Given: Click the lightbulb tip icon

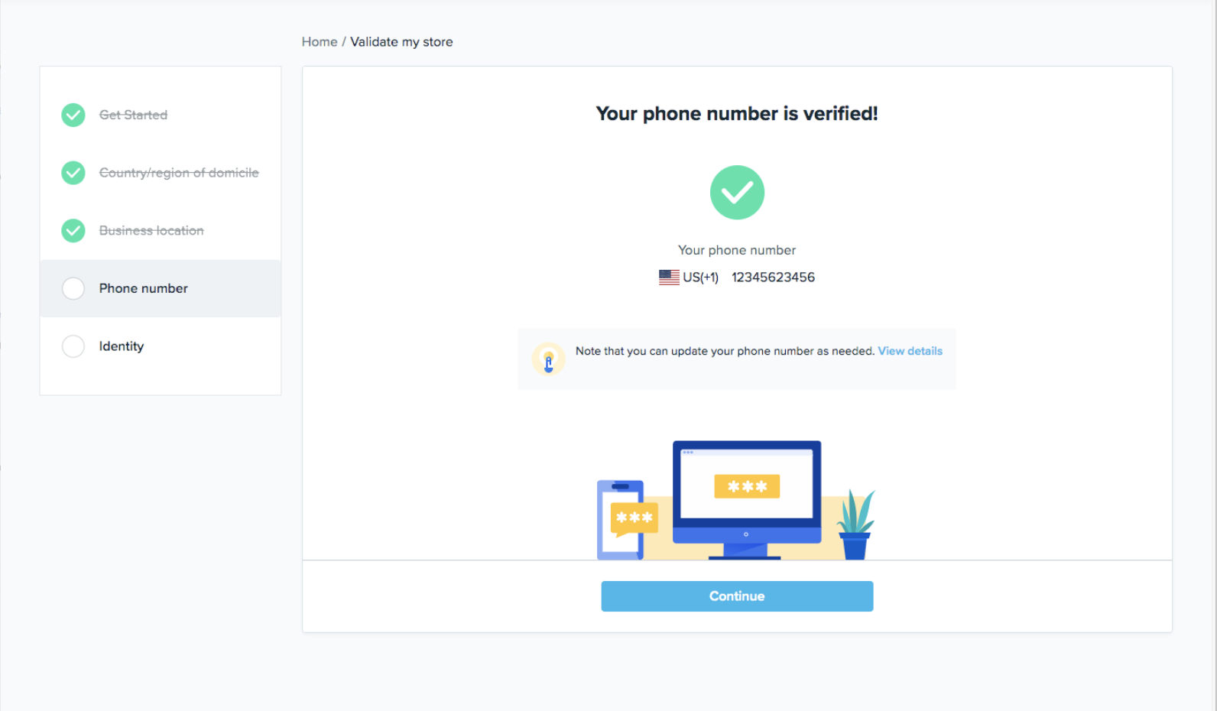Looking at the screenshot, I should click(548, 359).
